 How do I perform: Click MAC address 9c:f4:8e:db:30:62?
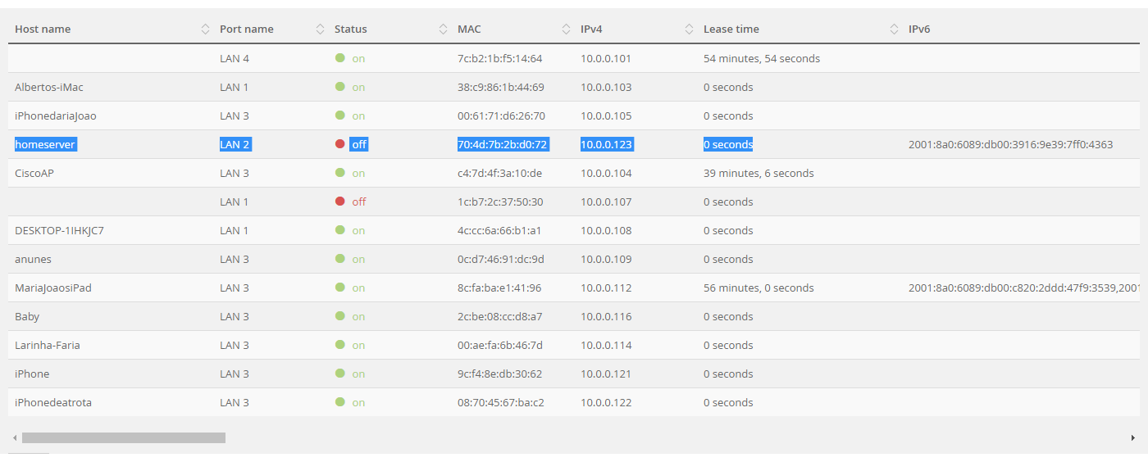point(500,374)
